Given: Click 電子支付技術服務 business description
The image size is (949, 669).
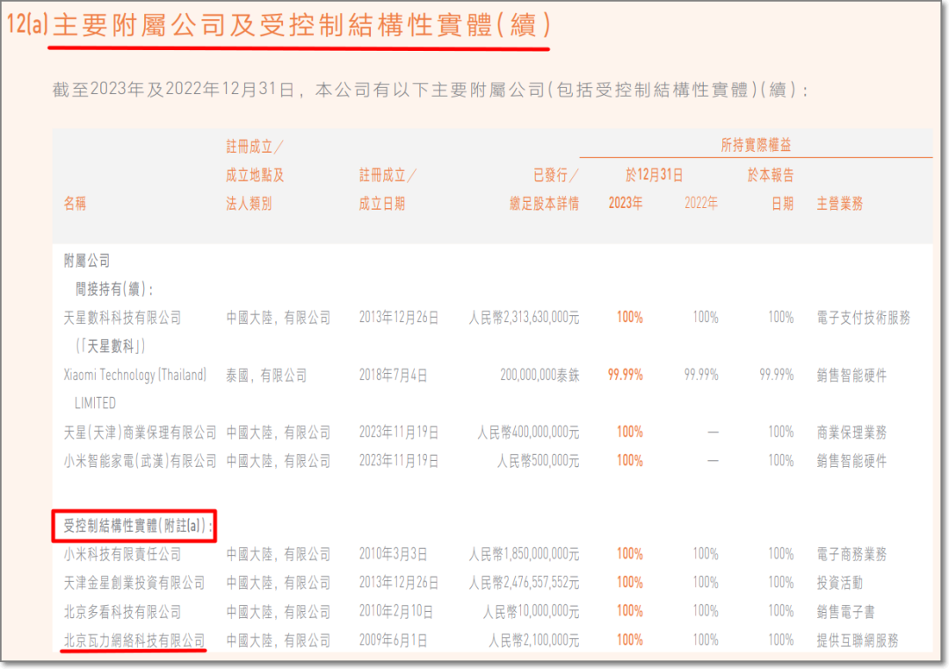Looking at the screenshot, I should 864,318.
